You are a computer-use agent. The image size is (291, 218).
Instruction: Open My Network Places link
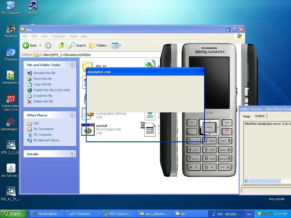pos(46,140)
